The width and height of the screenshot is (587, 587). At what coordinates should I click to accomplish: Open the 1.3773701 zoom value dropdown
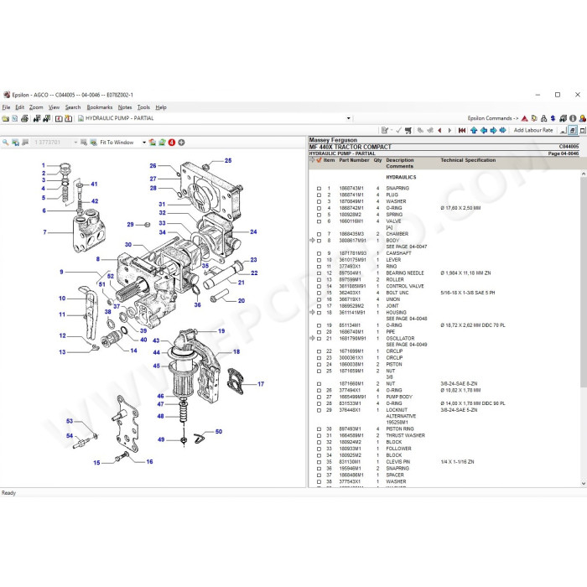[75, 143]
